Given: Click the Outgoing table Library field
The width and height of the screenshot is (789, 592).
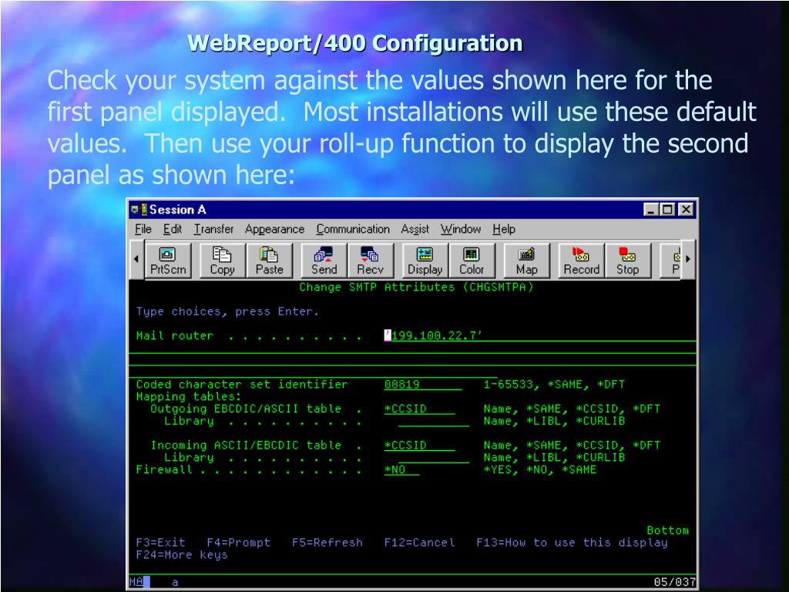Looking at the screenshot, I should [x=434, y=422].
